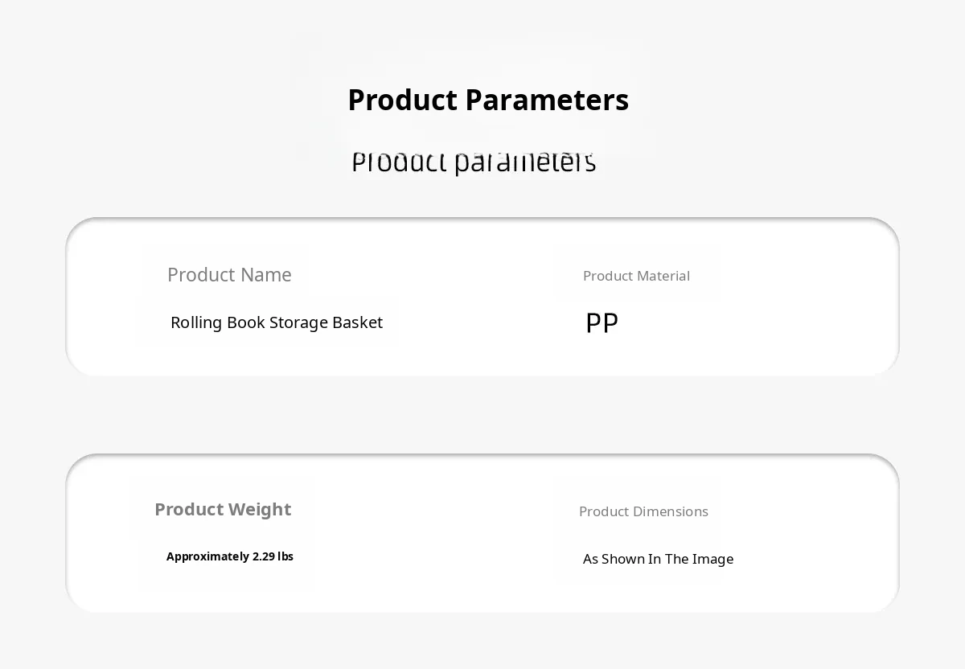
Task: Click the word Rolling in the product name
Action: [196, 322]
